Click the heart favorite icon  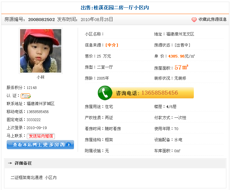point(194,20)
